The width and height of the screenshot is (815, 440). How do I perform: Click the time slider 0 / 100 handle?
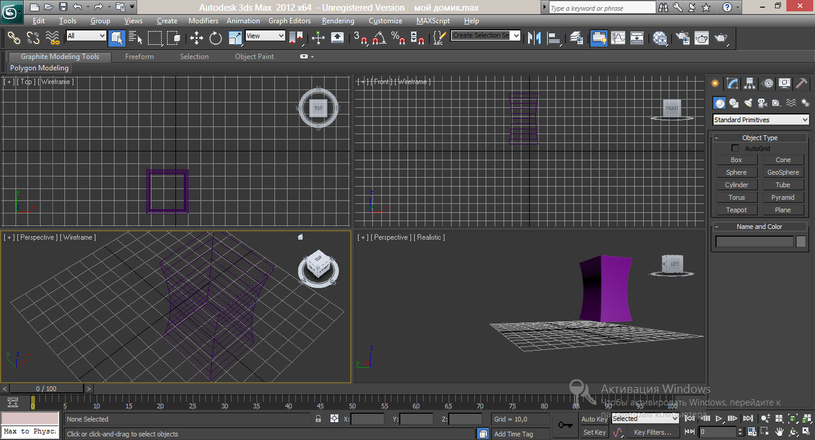(x=46, y=389)
